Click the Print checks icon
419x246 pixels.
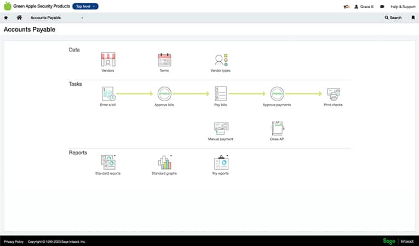pyautogui.click(x=334, y=94)
